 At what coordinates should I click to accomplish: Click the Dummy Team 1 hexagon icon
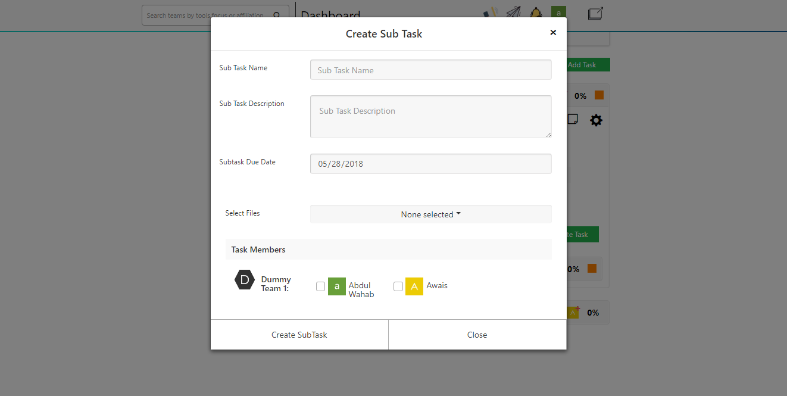[245, 280]
